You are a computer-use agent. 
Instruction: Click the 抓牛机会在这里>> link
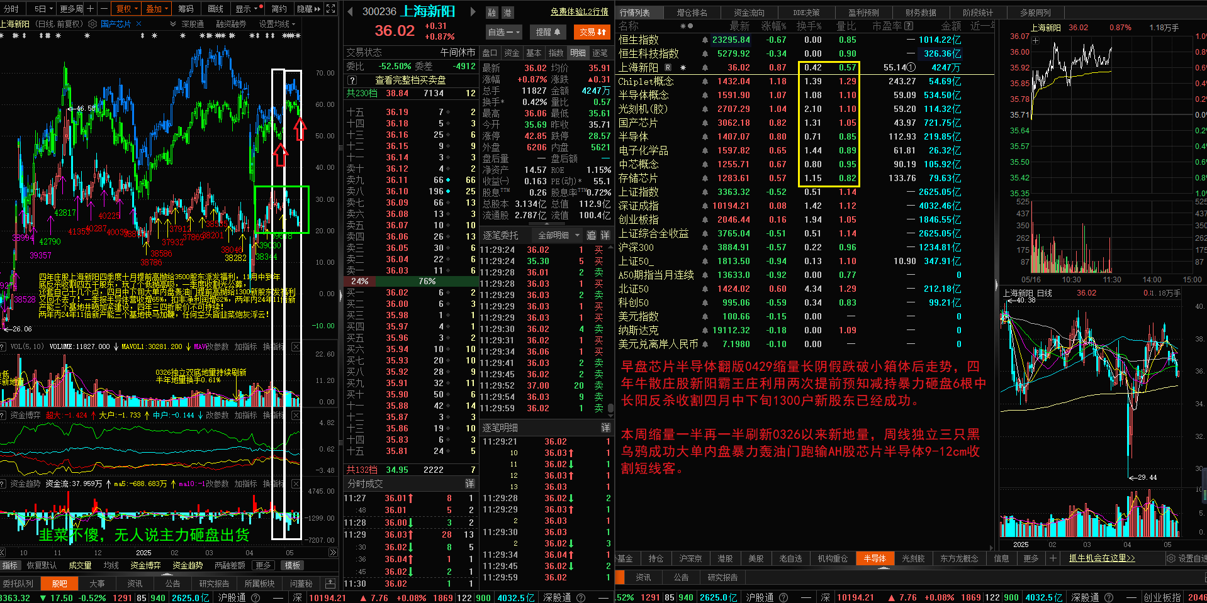tap(1102, 558)
